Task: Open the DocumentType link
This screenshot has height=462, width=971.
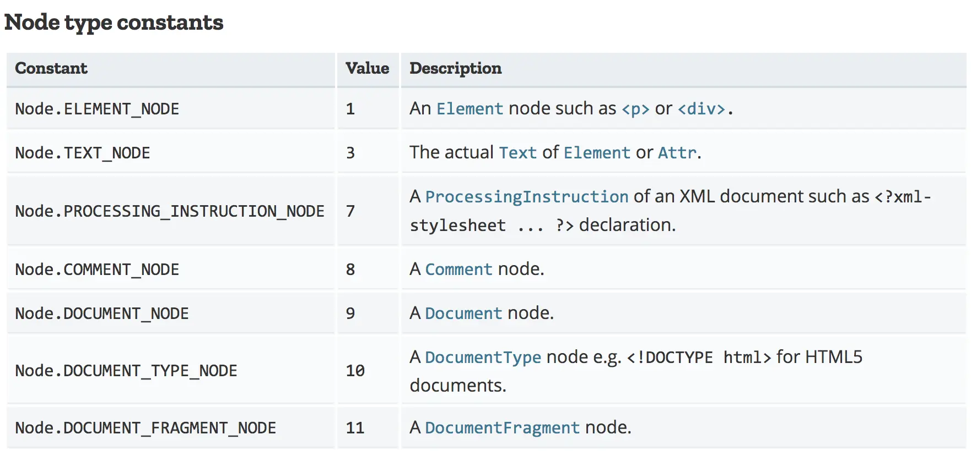Action: [x=483, y=358]
